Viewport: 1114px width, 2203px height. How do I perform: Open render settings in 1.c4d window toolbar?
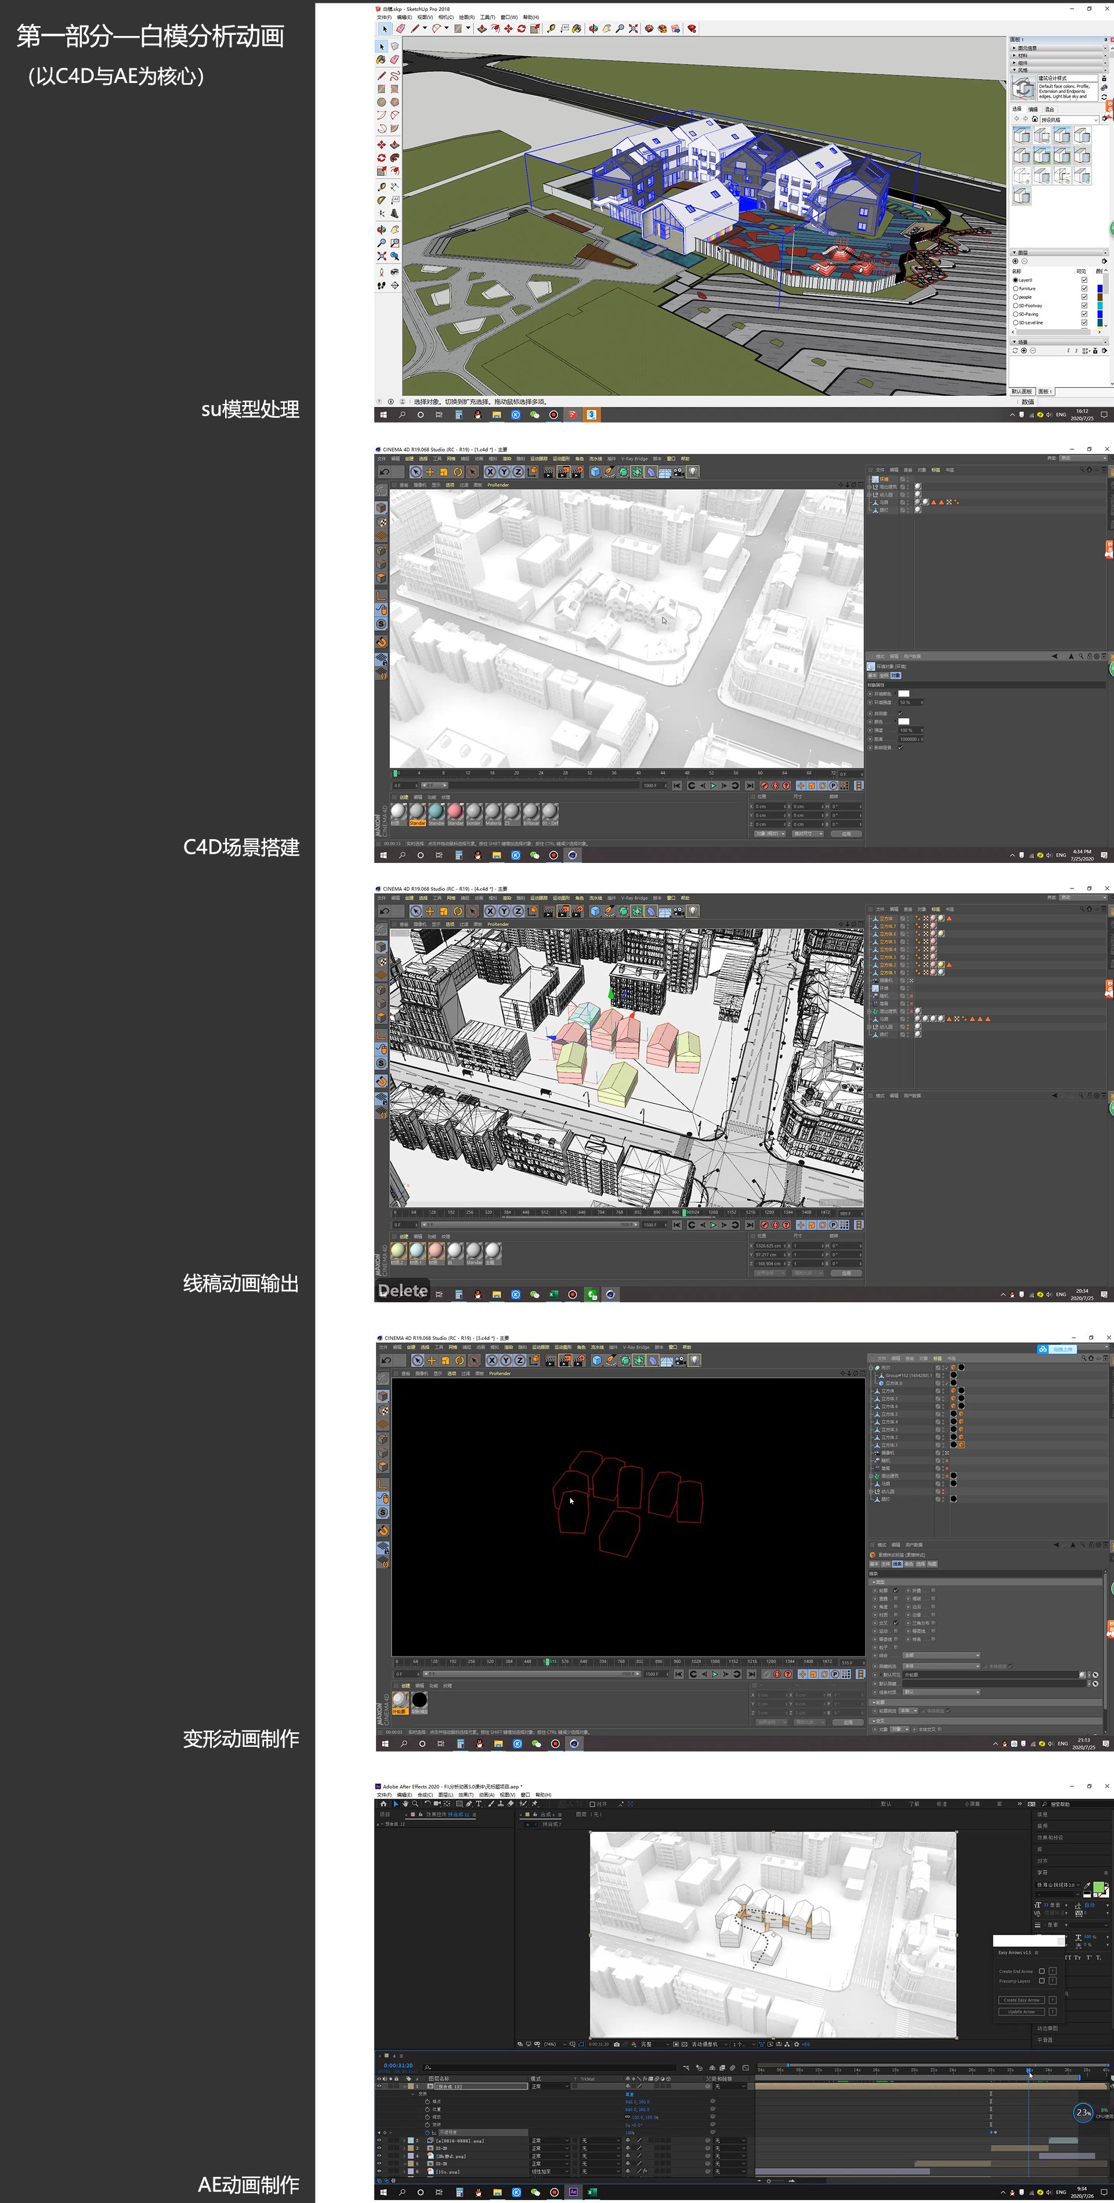point(577,471)
